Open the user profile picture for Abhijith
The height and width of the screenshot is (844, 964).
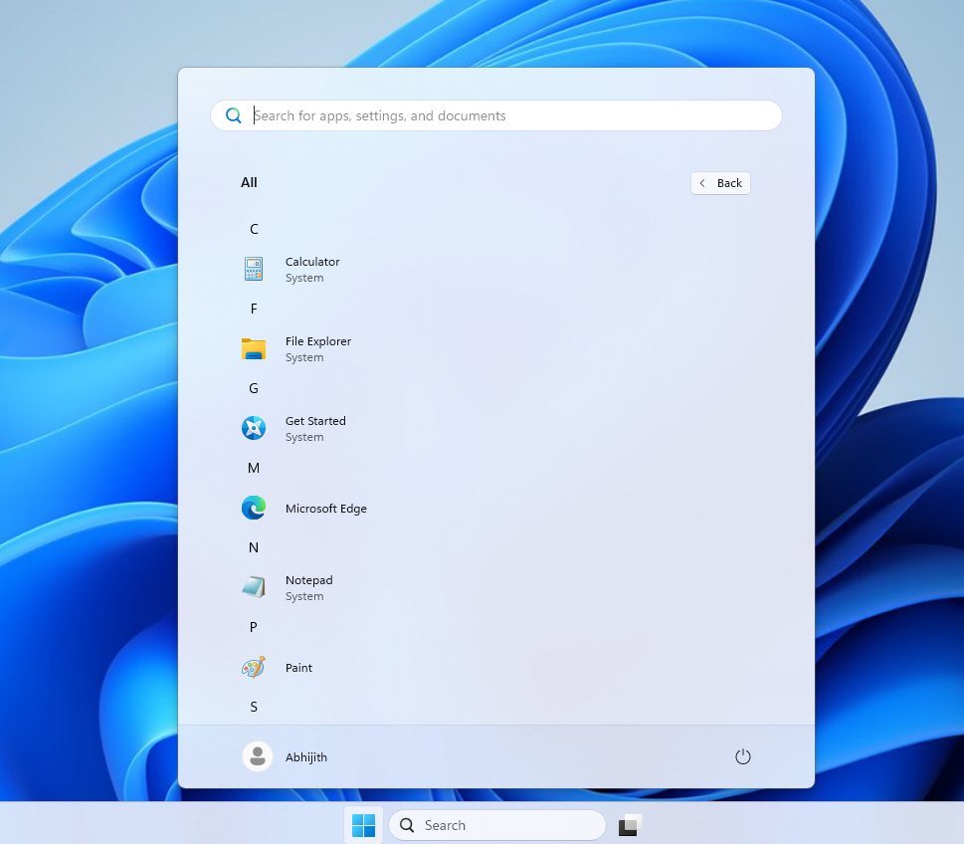tap(257, 756)
